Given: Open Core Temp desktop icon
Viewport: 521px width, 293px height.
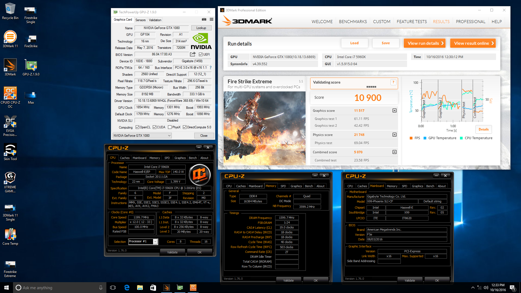Looking at the screenshot, I should [10, 237].
